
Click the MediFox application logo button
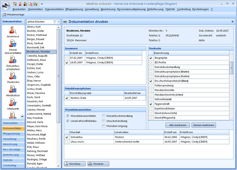(x=6, y=5)
